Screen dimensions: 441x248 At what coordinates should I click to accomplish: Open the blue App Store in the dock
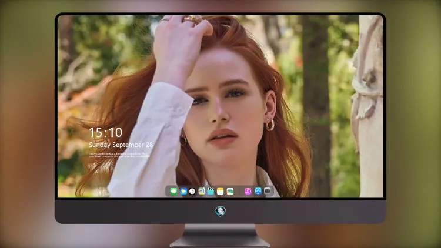[258, 191]
